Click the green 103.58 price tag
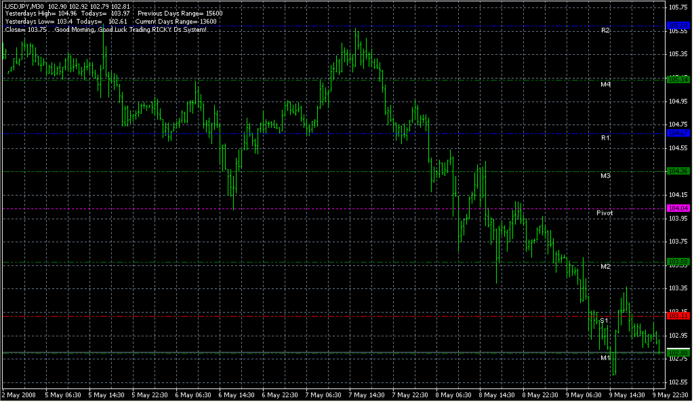The width and height of the screenshot is (694, 402). pyautogui.click(x=678, y=261)
